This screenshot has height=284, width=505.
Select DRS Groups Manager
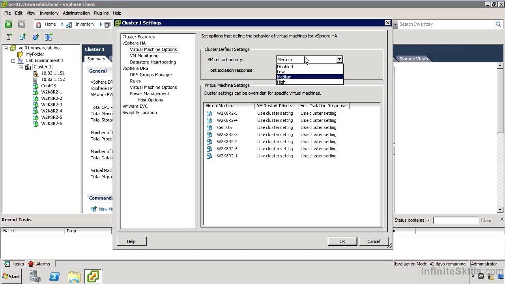click(151, 75)
